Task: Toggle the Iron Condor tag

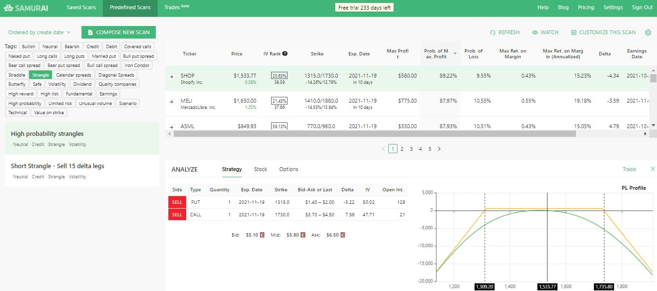Action: (x=137, y=66)
